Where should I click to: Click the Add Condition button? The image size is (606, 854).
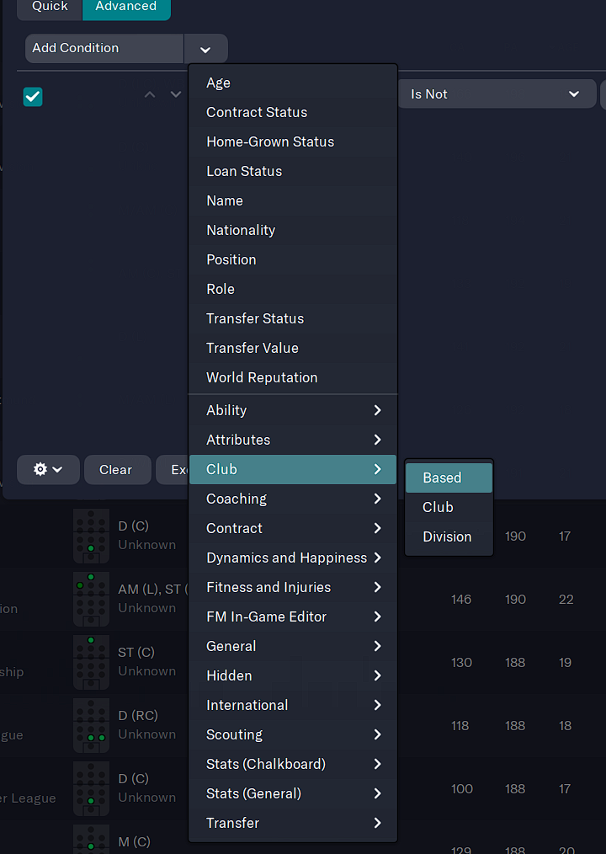tap(104, 48)
